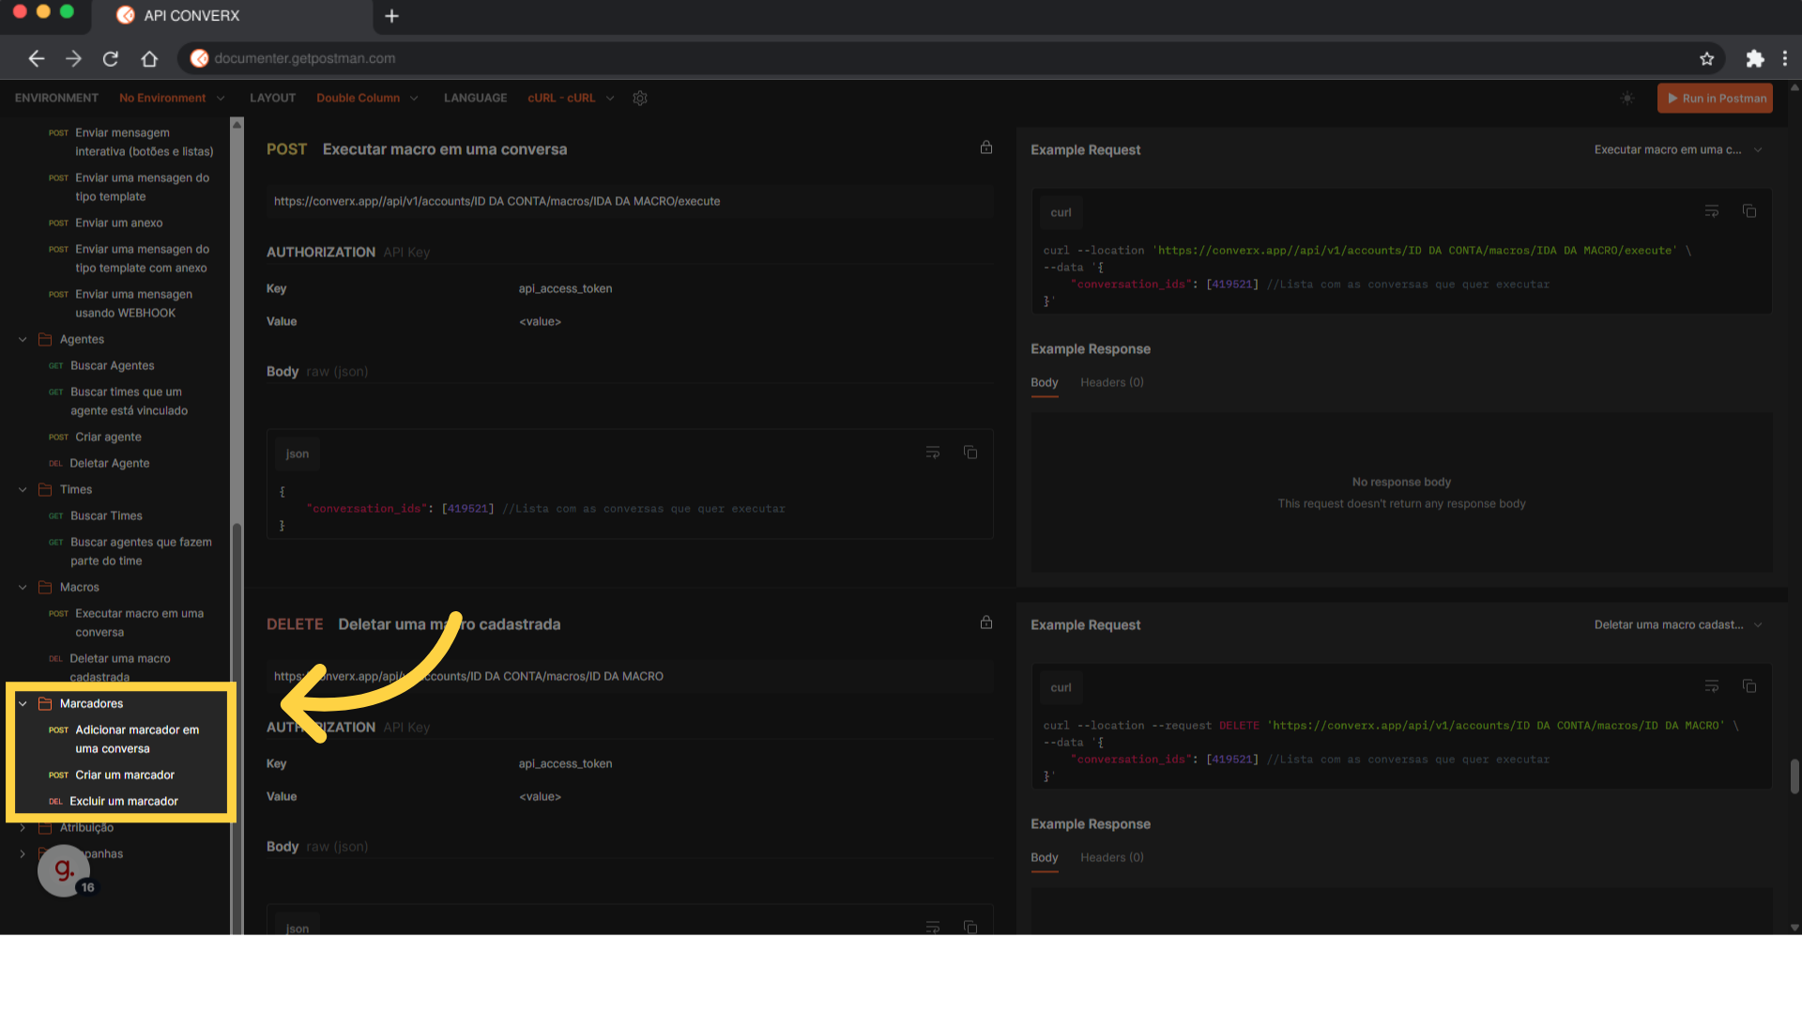
Task: Toggle word wrap in the first json block
Action: (933, 453)
